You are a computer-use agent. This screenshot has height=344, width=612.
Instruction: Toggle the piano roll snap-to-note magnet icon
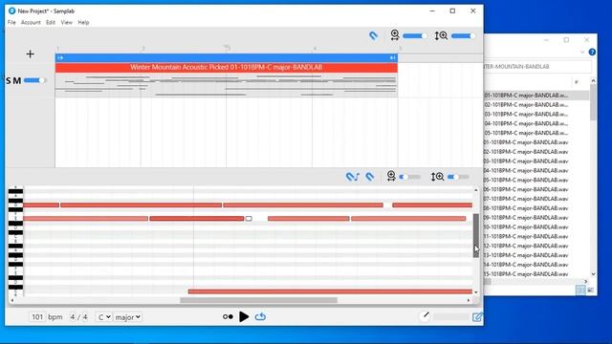(352, 177)
